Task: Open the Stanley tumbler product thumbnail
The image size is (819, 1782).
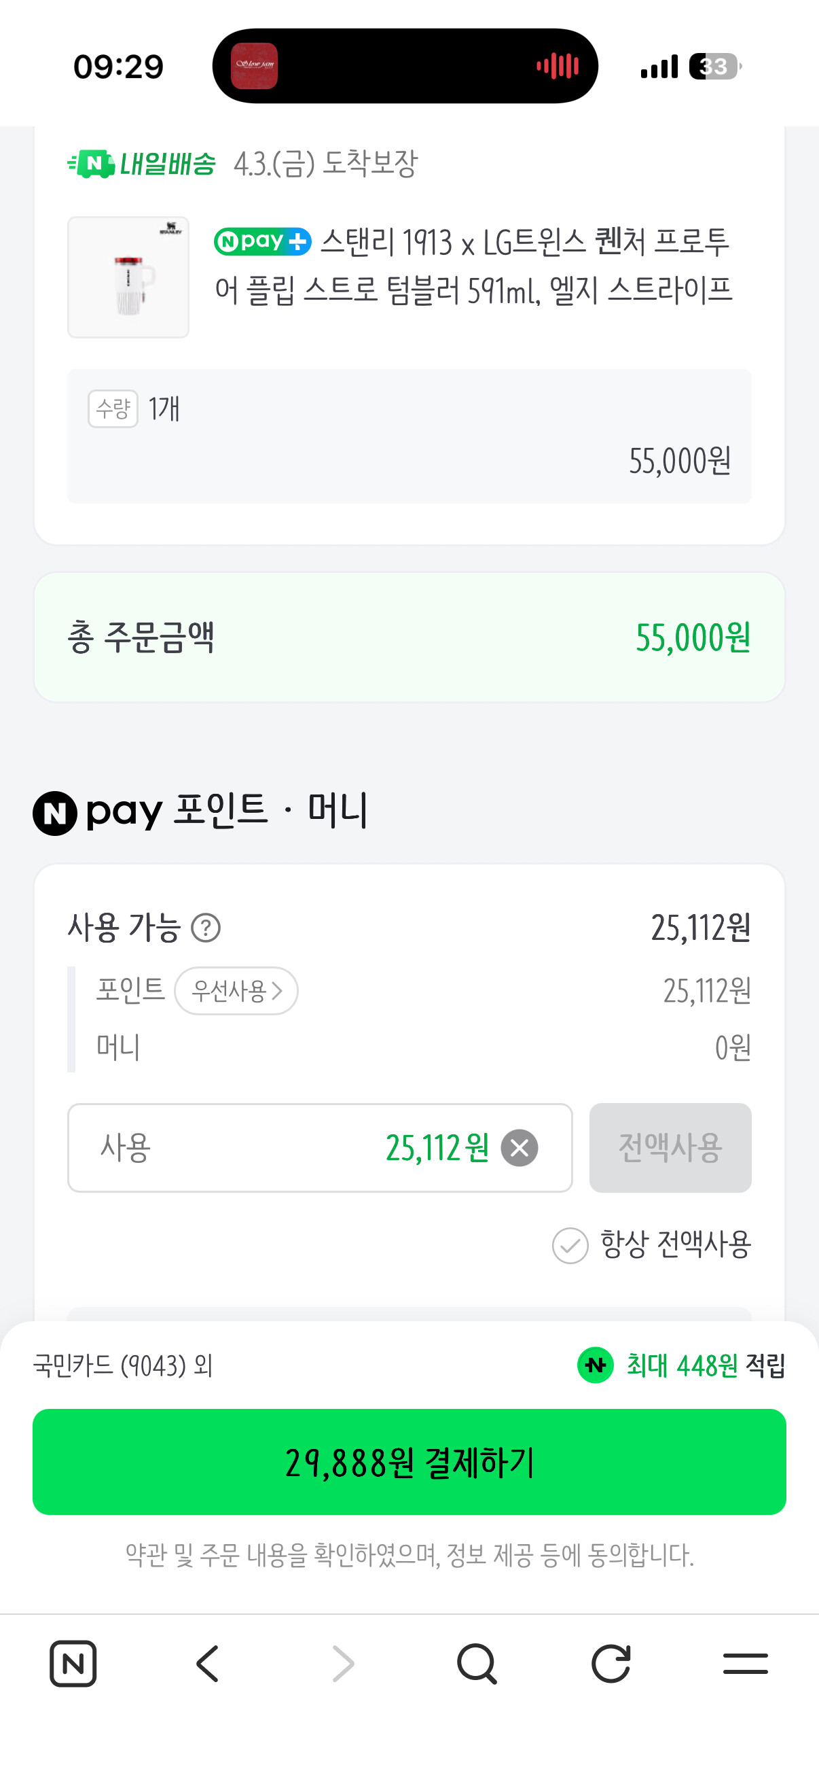Action: tap(128, 277)
